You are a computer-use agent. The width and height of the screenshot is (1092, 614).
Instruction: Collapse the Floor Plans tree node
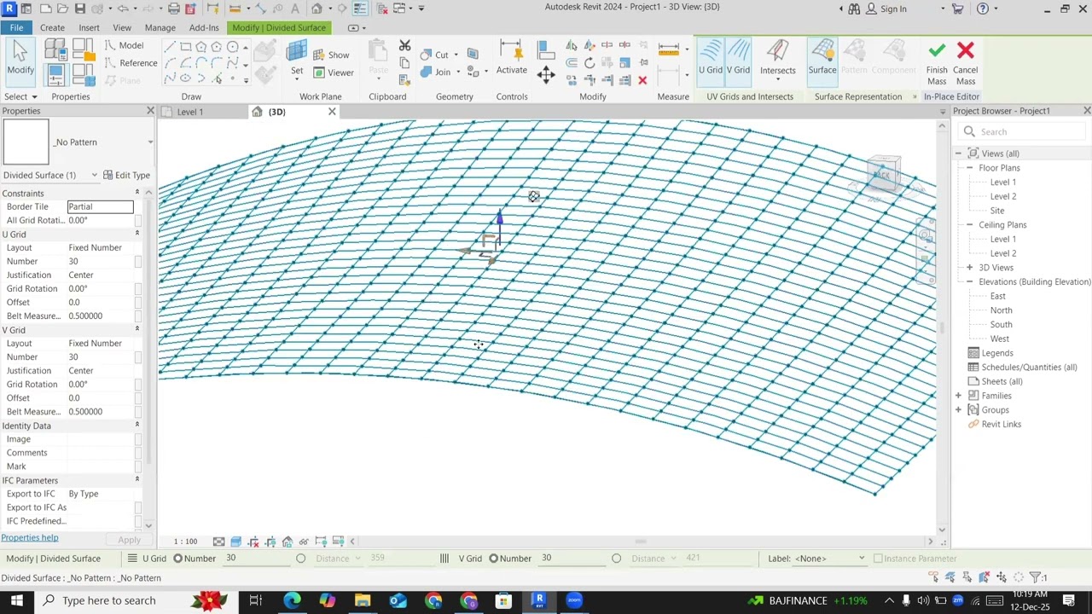coord(969,168)
